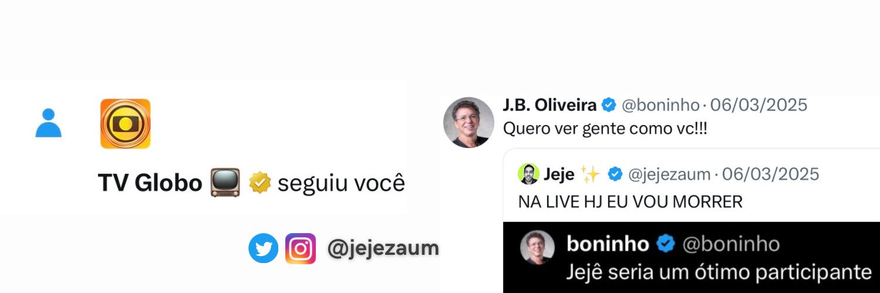Open the TV Globo orange logo avatar

click(125, 123)
